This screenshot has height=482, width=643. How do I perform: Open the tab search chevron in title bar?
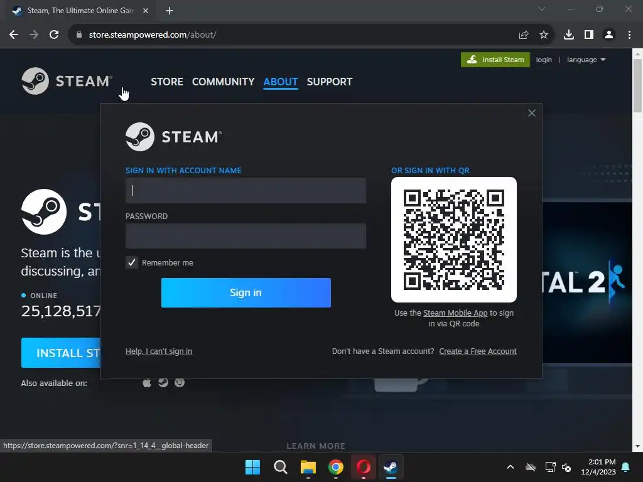(542, 9)
